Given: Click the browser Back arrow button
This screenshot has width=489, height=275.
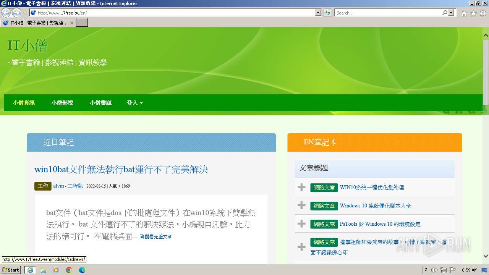Looking at the screenshot, I should click(6, 13).
